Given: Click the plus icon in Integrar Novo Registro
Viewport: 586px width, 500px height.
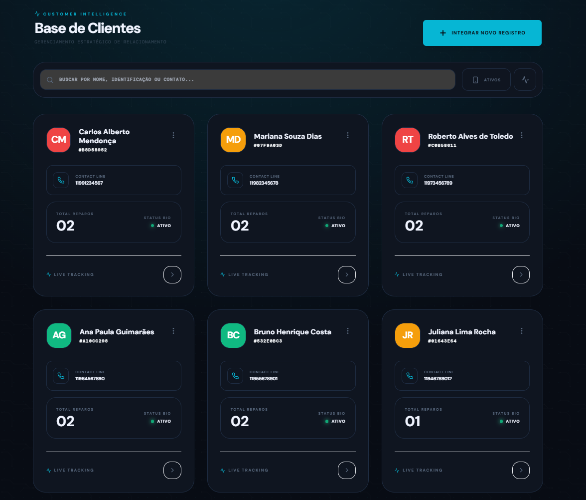Looking at the screenshot, I should coord(443,33).
